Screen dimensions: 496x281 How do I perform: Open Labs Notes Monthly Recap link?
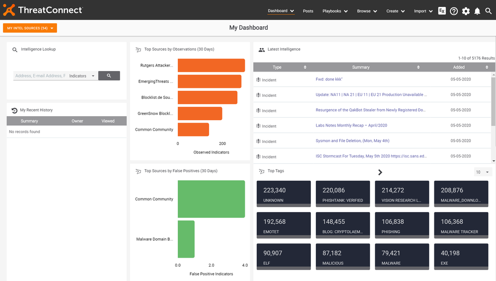[351, 125]
